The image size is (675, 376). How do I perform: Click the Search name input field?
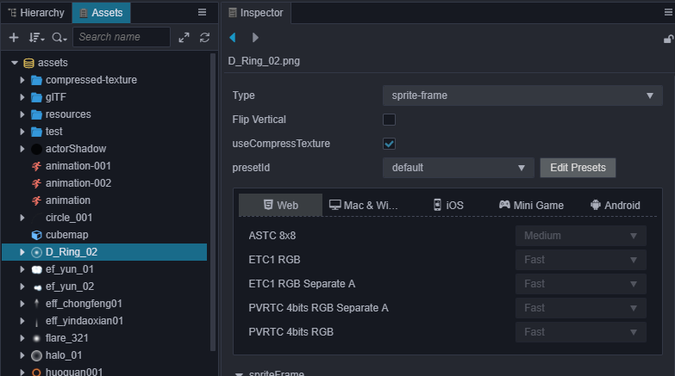point(122,37)
